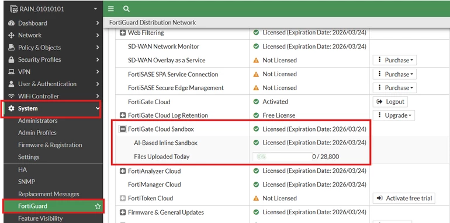Viewport: 450px width, 223px height.
Task: Click the Security Profiles lock icon
Action: [12, 60]
